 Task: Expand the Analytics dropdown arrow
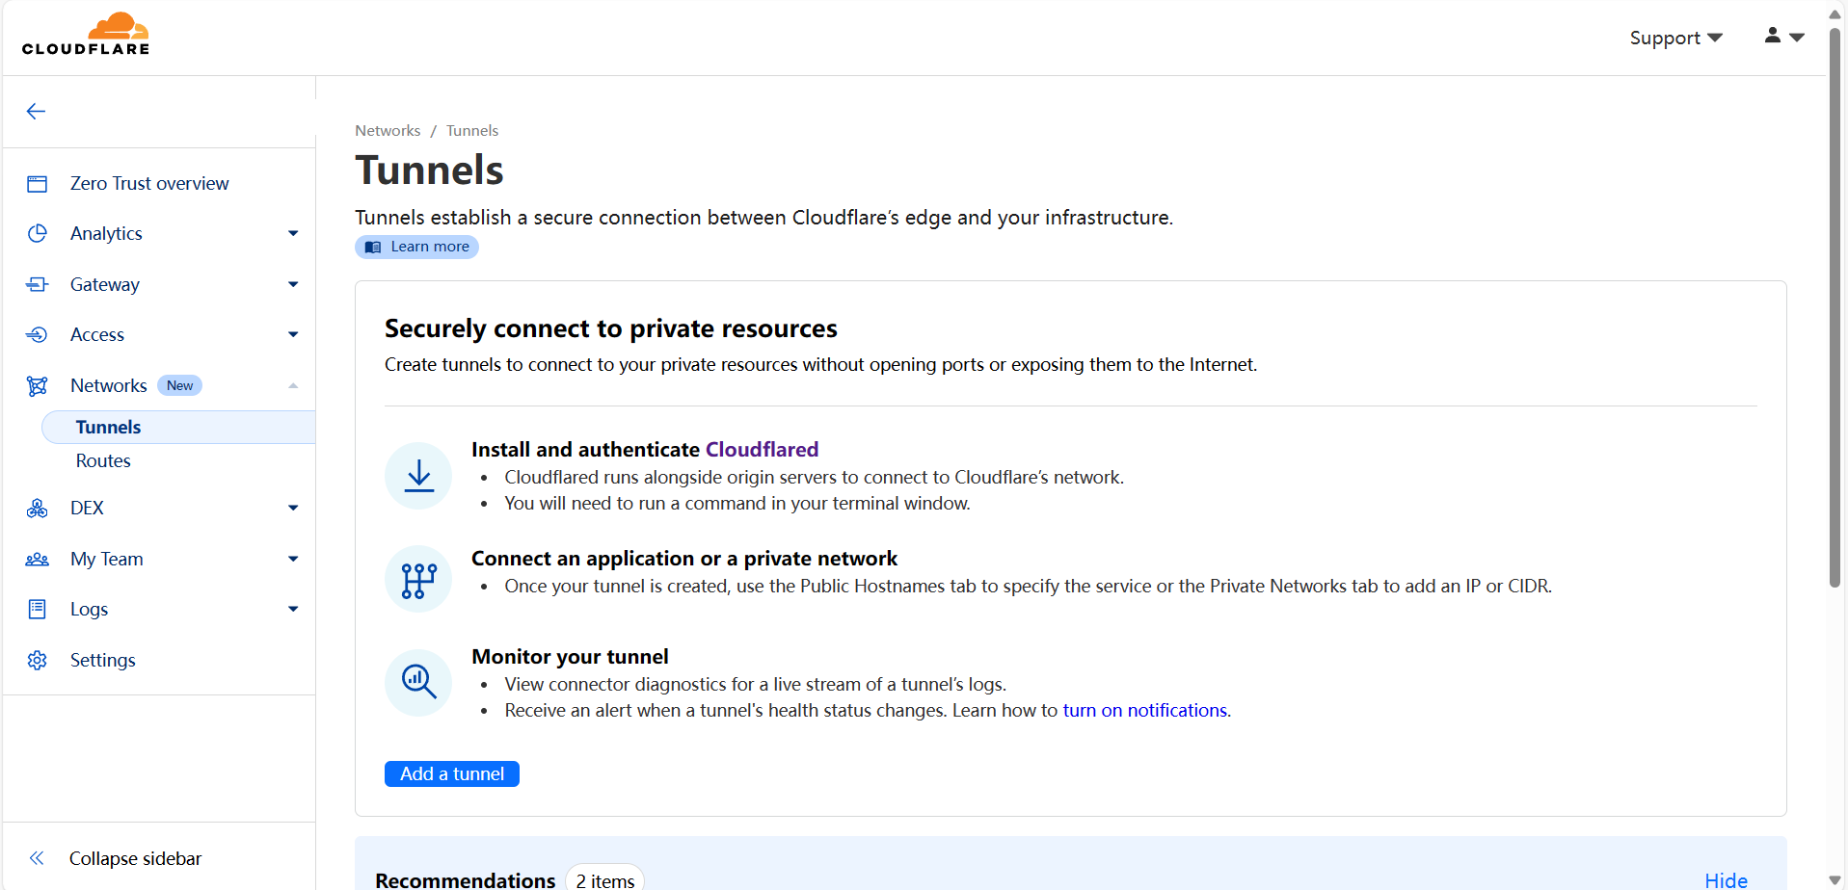293,234
